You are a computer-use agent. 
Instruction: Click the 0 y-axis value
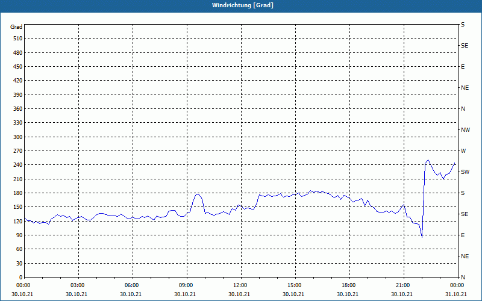[x=21, y=278]
